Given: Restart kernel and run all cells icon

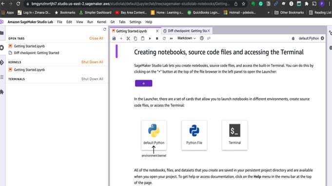Looking at the screenshot, I should point(171,39).
